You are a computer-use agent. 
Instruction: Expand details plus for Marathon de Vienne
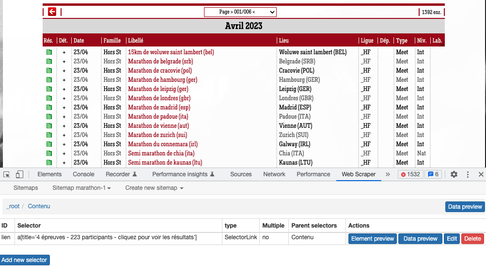point(64,126)
